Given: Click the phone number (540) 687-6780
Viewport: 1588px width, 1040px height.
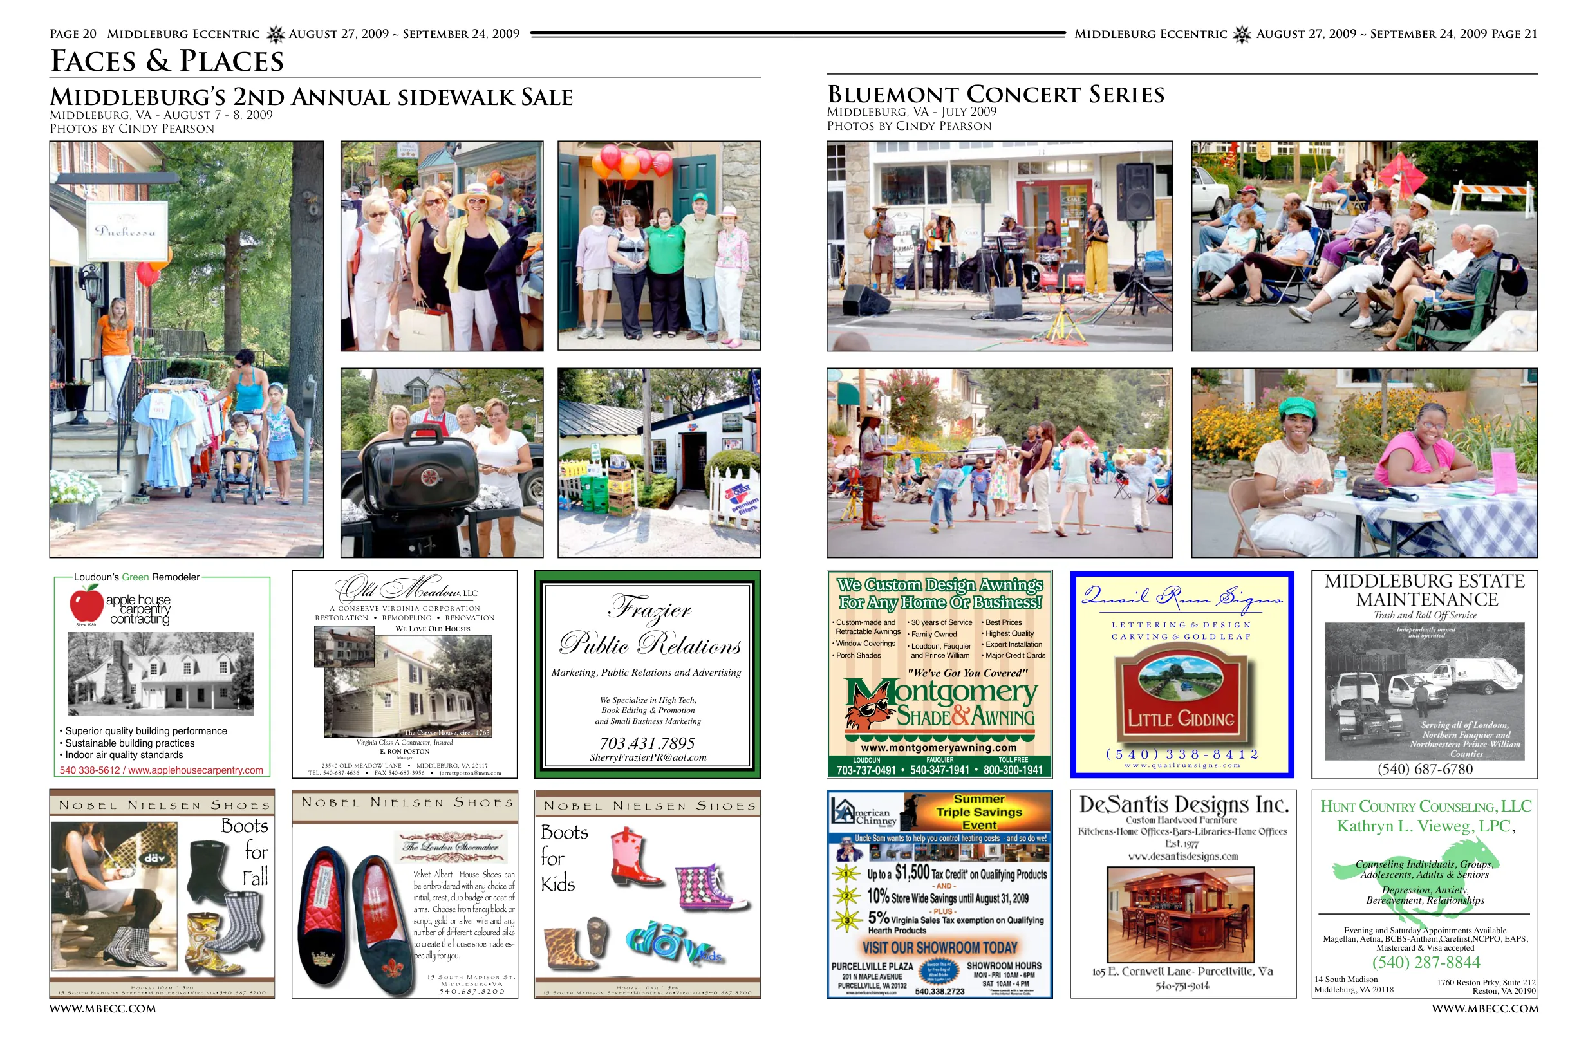Looking at the screenshot, I should (x=1425, y=769).
